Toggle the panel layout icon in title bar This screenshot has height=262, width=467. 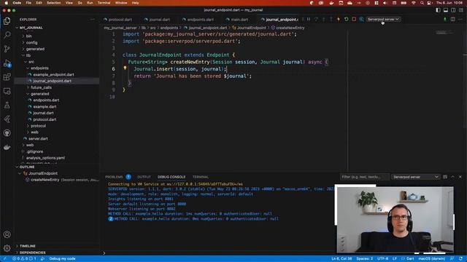(x=446, y=10)
